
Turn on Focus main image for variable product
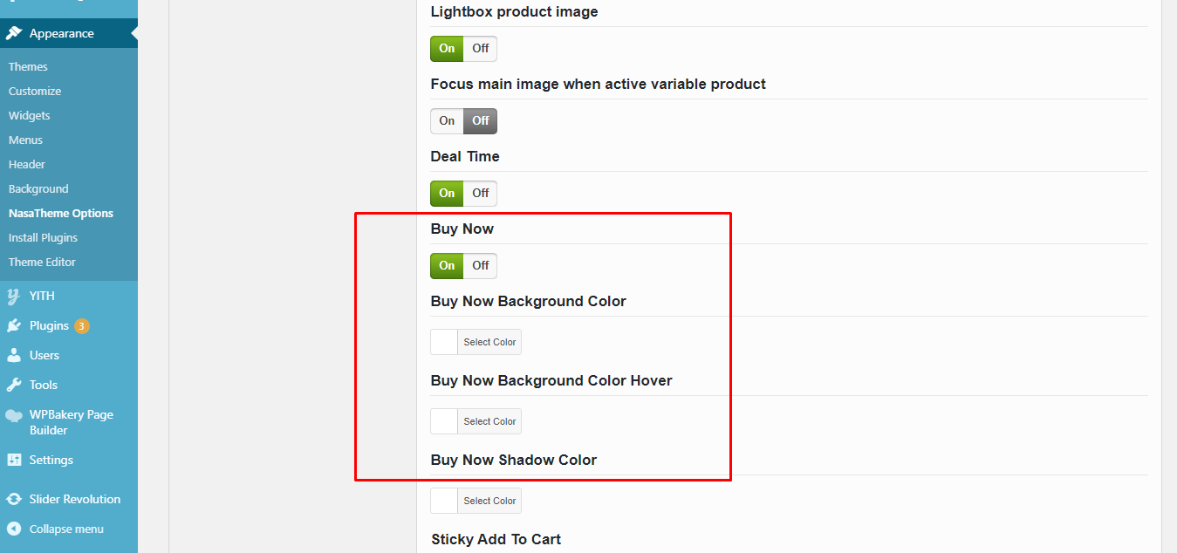(x=447, y=120)
